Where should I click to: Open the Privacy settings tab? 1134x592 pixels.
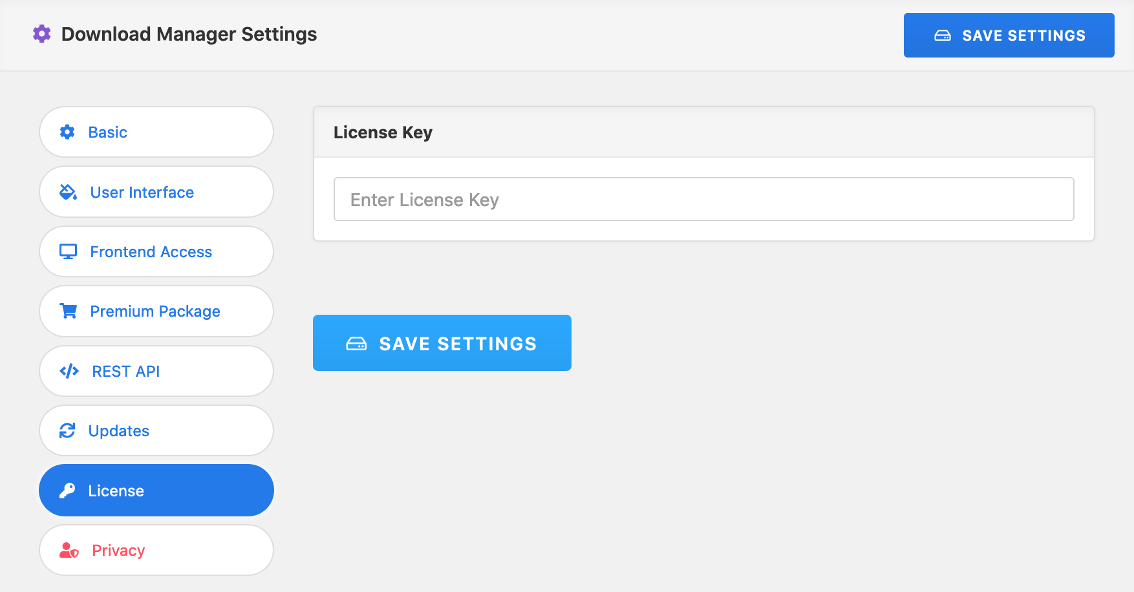156,550
